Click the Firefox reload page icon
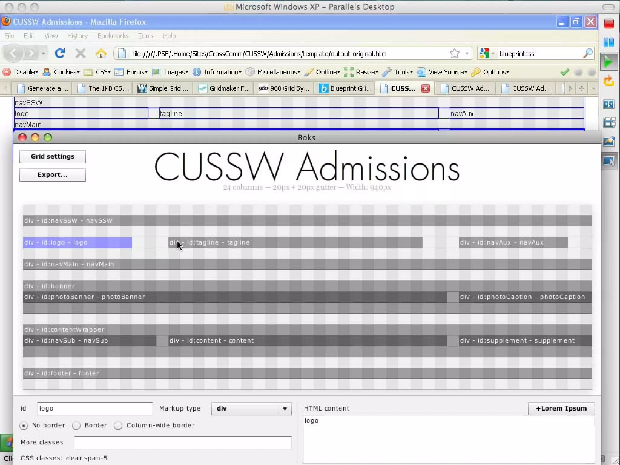Screen dimensions: 620x465 click(x=60, y=54)
